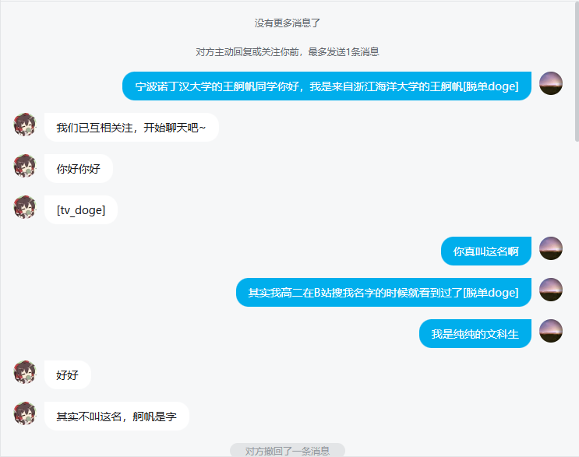Click the anime avatar next to '好好'
Screen dimensions: 579x457
[x=25, y=372]
